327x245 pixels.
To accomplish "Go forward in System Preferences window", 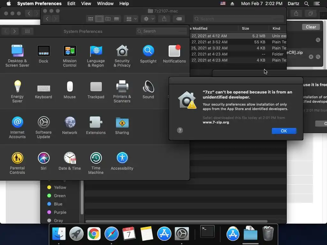I will pos(14,31).
